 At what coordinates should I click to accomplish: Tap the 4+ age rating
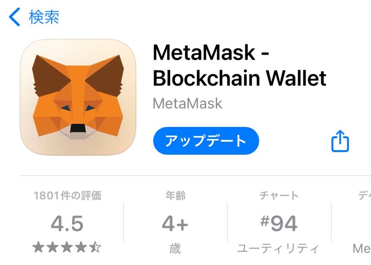point(175,224)
